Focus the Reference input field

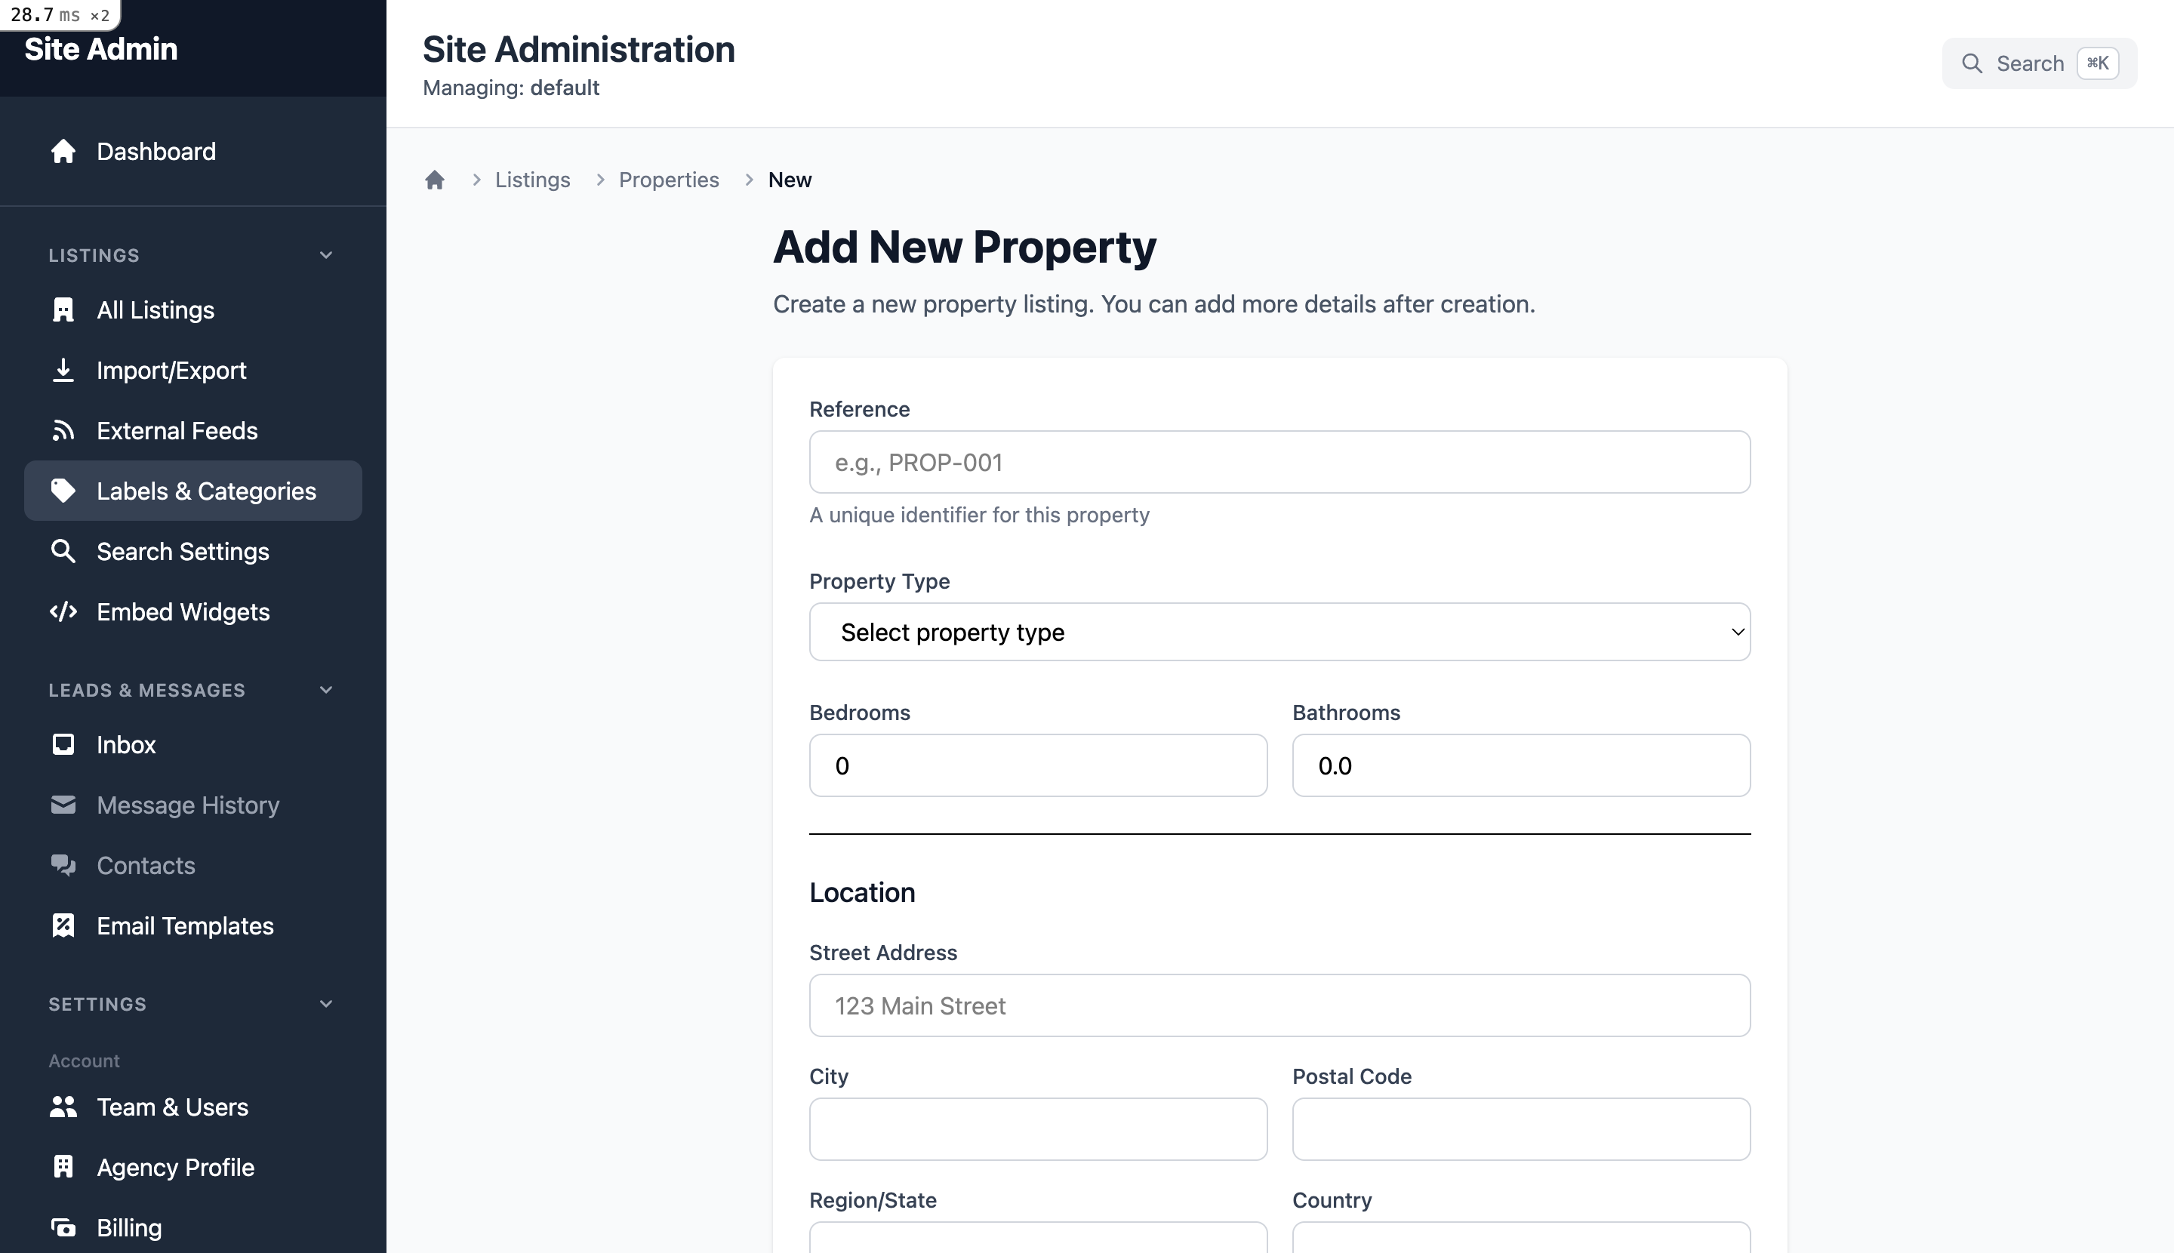coord(1279,461)
